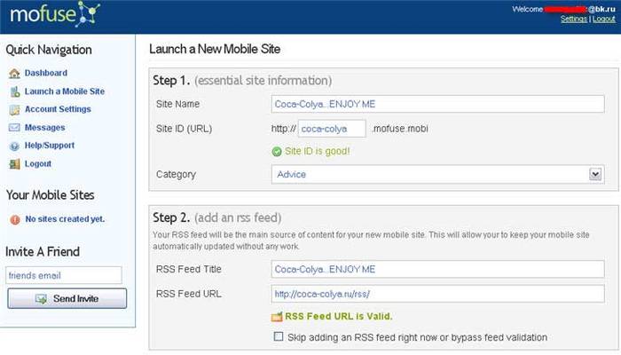Click the Account Settings icon
Image resolution: width=621 pixels, height=355 pixels.
tap(14, 110)
